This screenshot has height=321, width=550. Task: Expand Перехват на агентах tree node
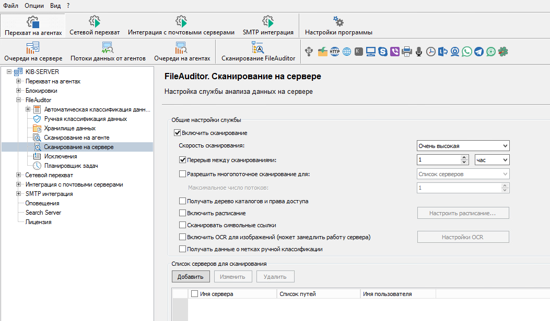click(x=18, y=81)
